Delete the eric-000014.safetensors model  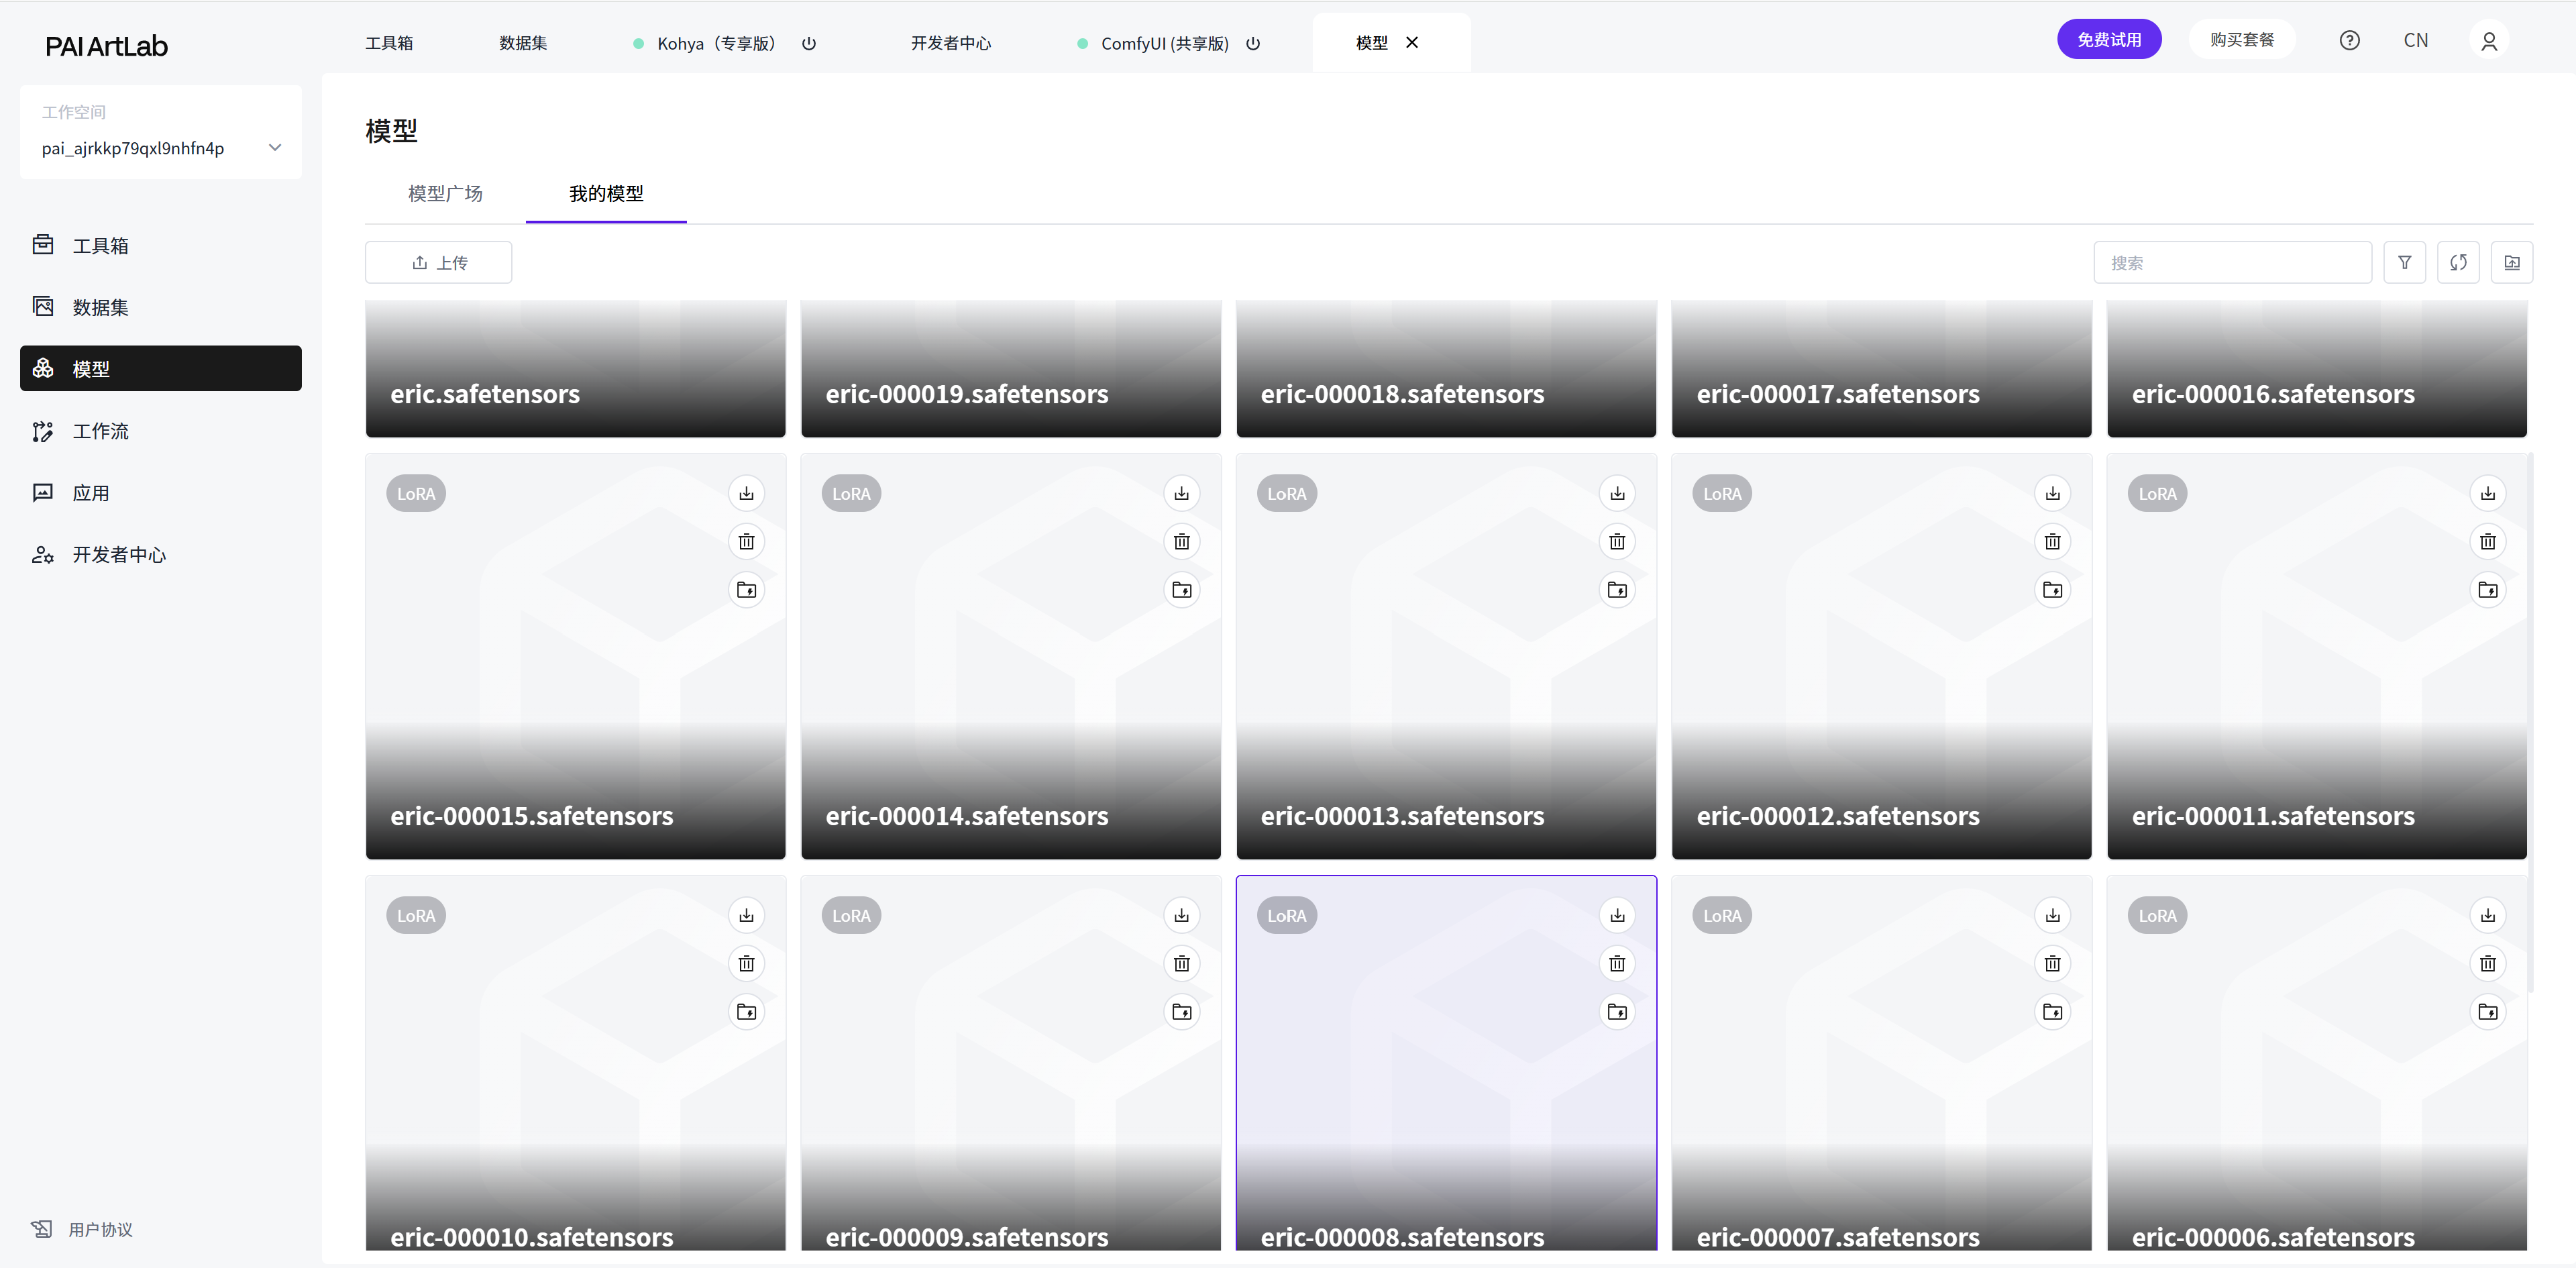tap(1181, 541)
